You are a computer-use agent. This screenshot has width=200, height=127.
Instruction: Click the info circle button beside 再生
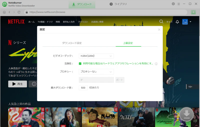33,84
